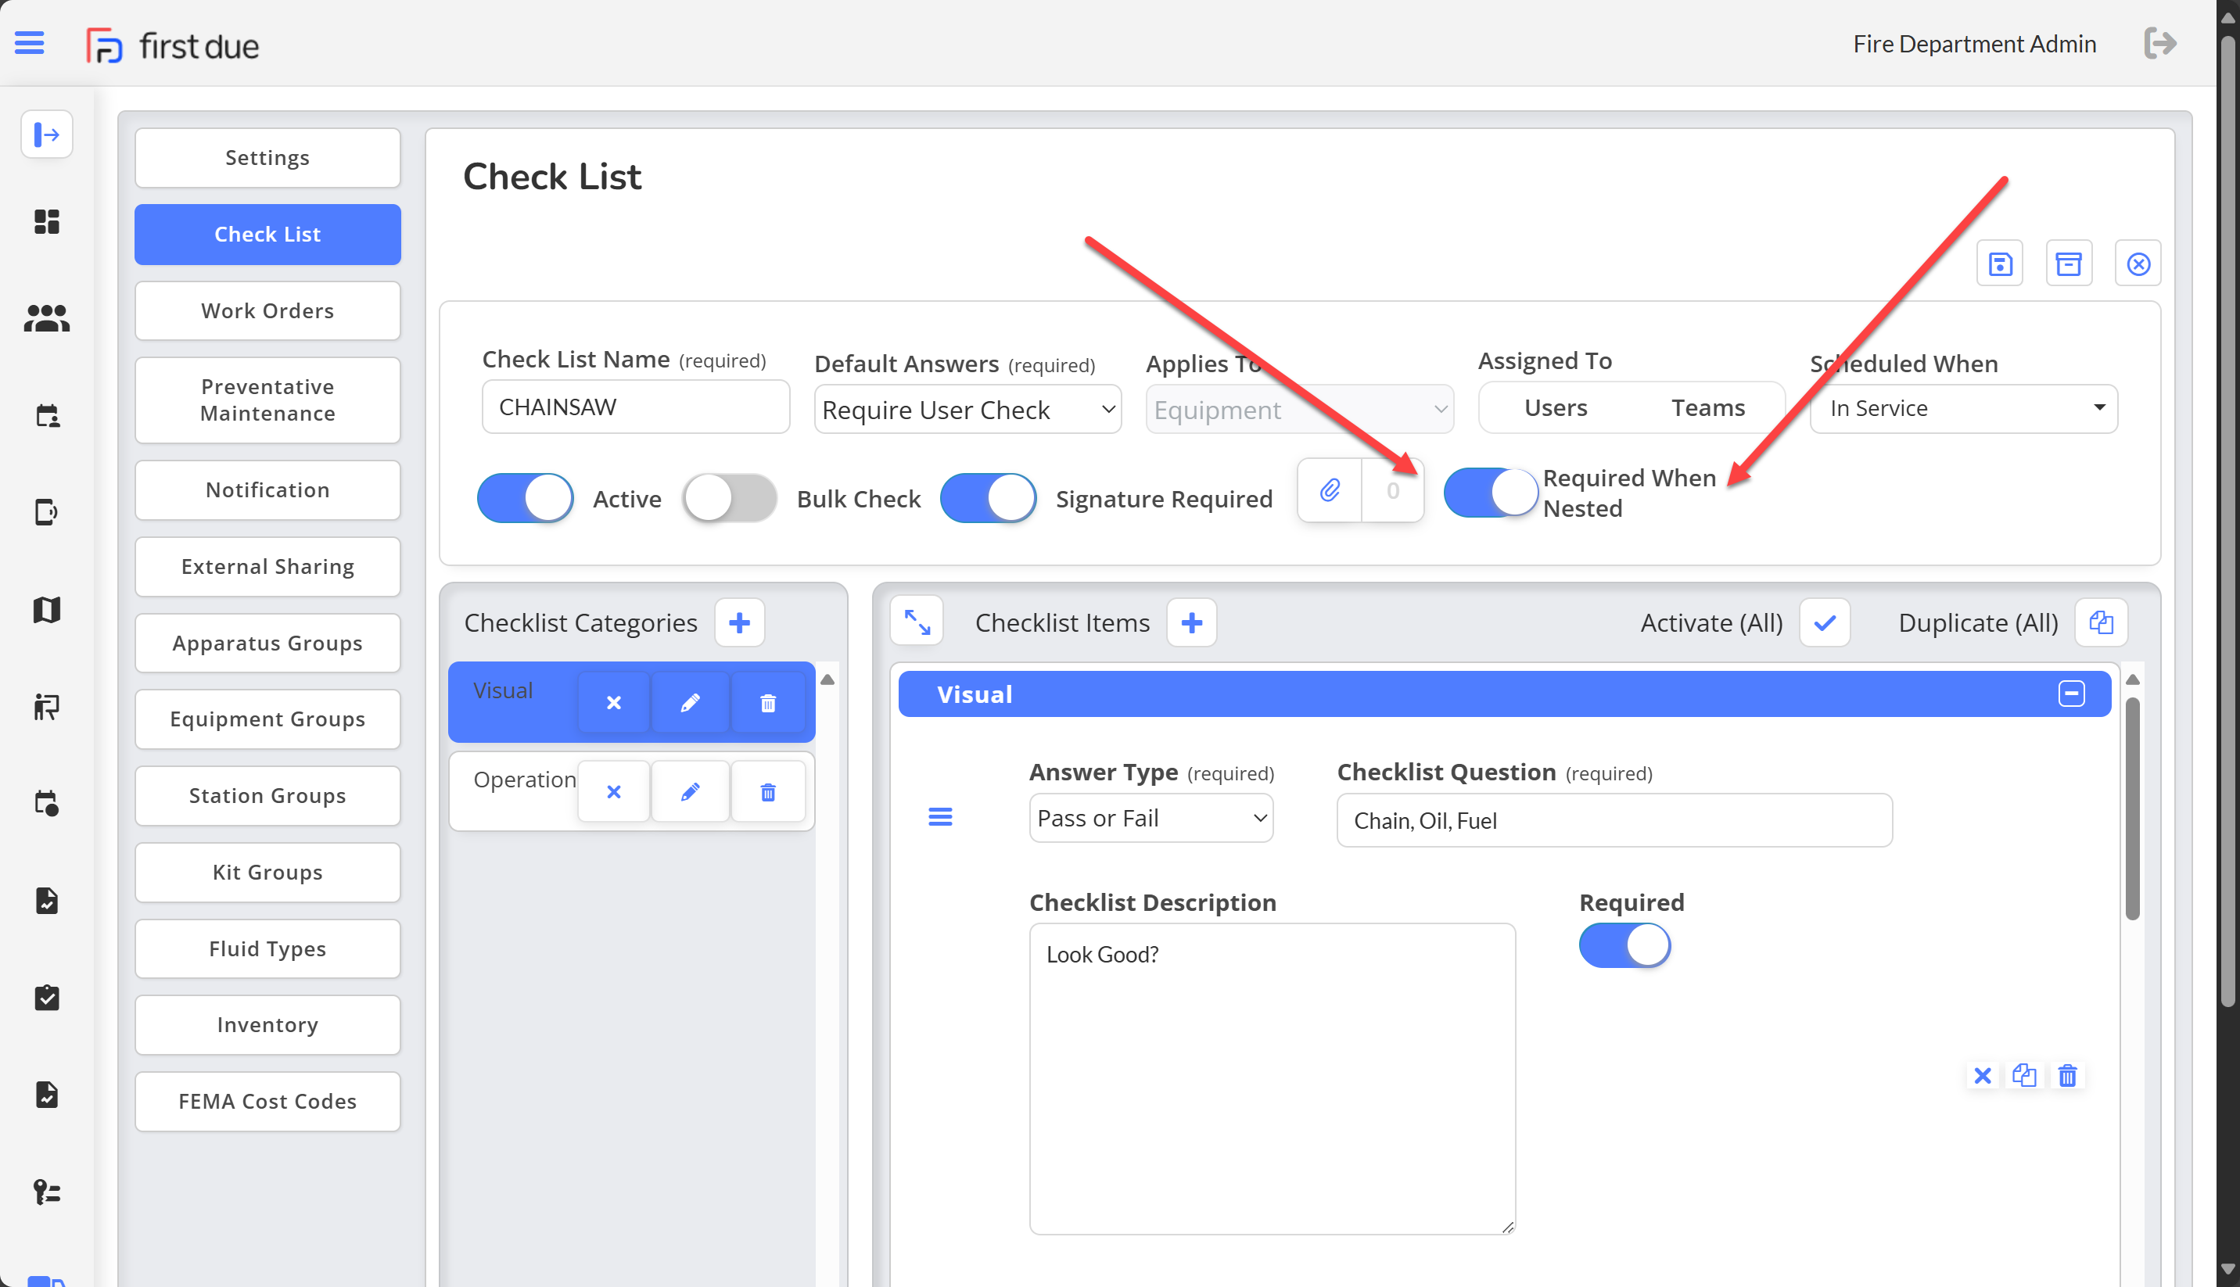The height and width of the screenshot is (1287, 2240).
Task: Go to the Notification menu item
Action: (267, 489)
